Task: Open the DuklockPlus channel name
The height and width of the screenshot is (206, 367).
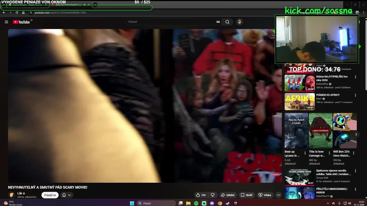Action: tap(322, 84)
